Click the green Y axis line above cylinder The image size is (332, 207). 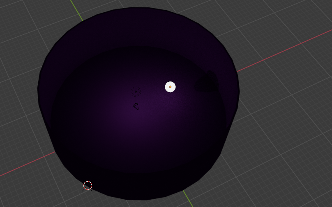pos(76,9)
